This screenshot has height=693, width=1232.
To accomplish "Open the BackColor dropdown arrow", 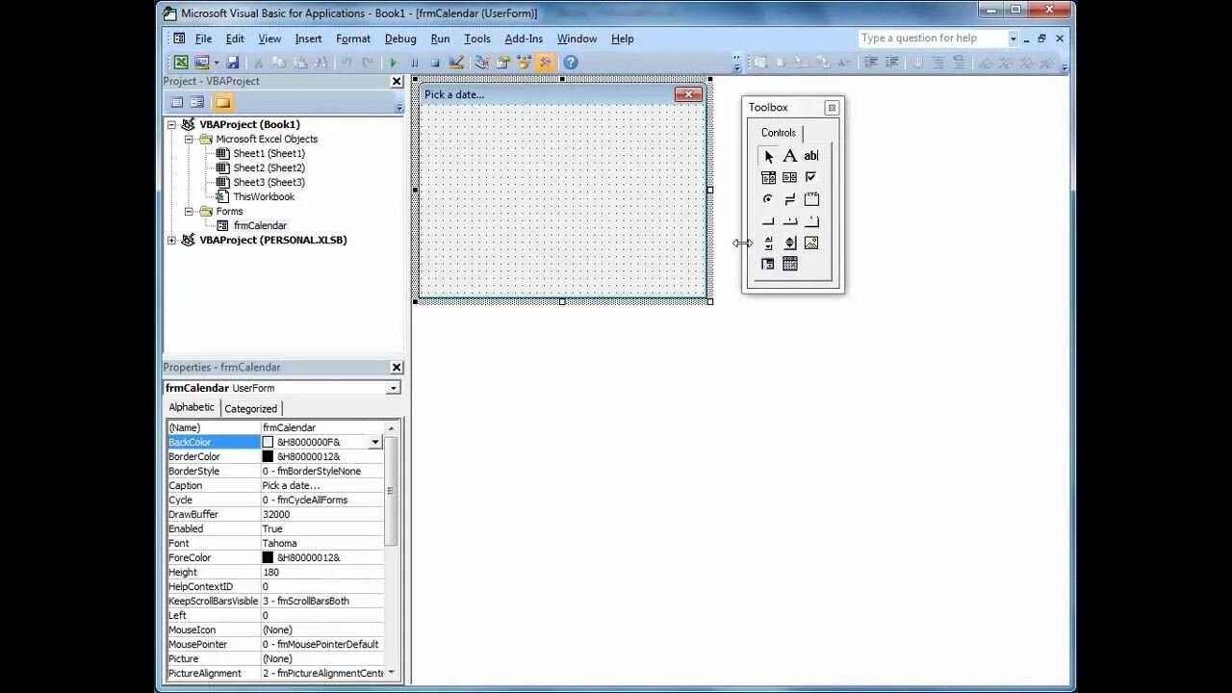I will click(x=375, y=442).
